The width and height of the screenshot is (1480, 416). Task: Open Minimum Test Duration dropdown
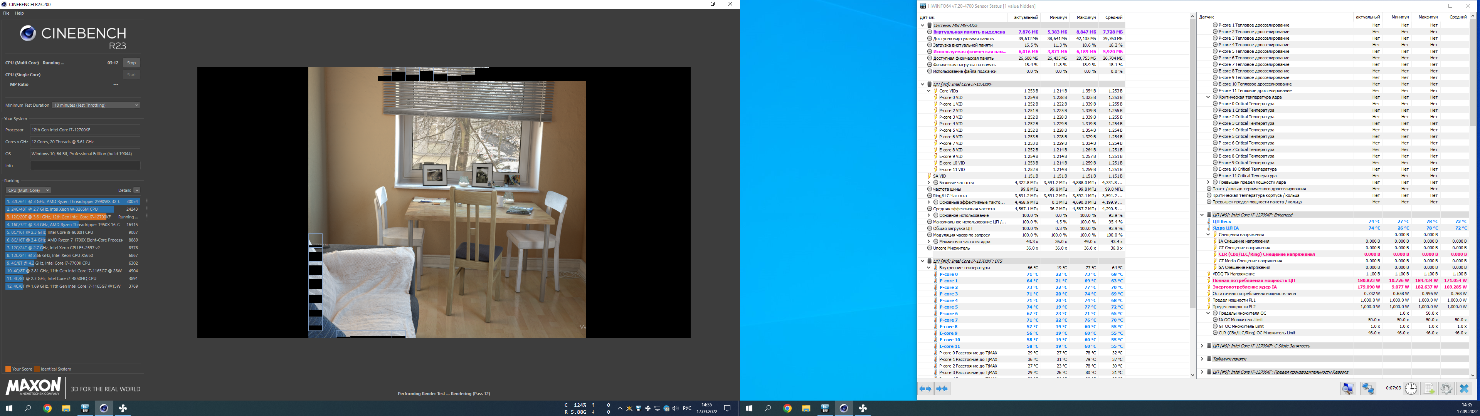(95, 105)
